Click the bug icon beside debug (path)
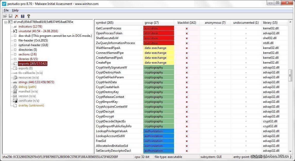Image resolution: width=295 pixels, height=161 pixels. click(x=15, y=87)
